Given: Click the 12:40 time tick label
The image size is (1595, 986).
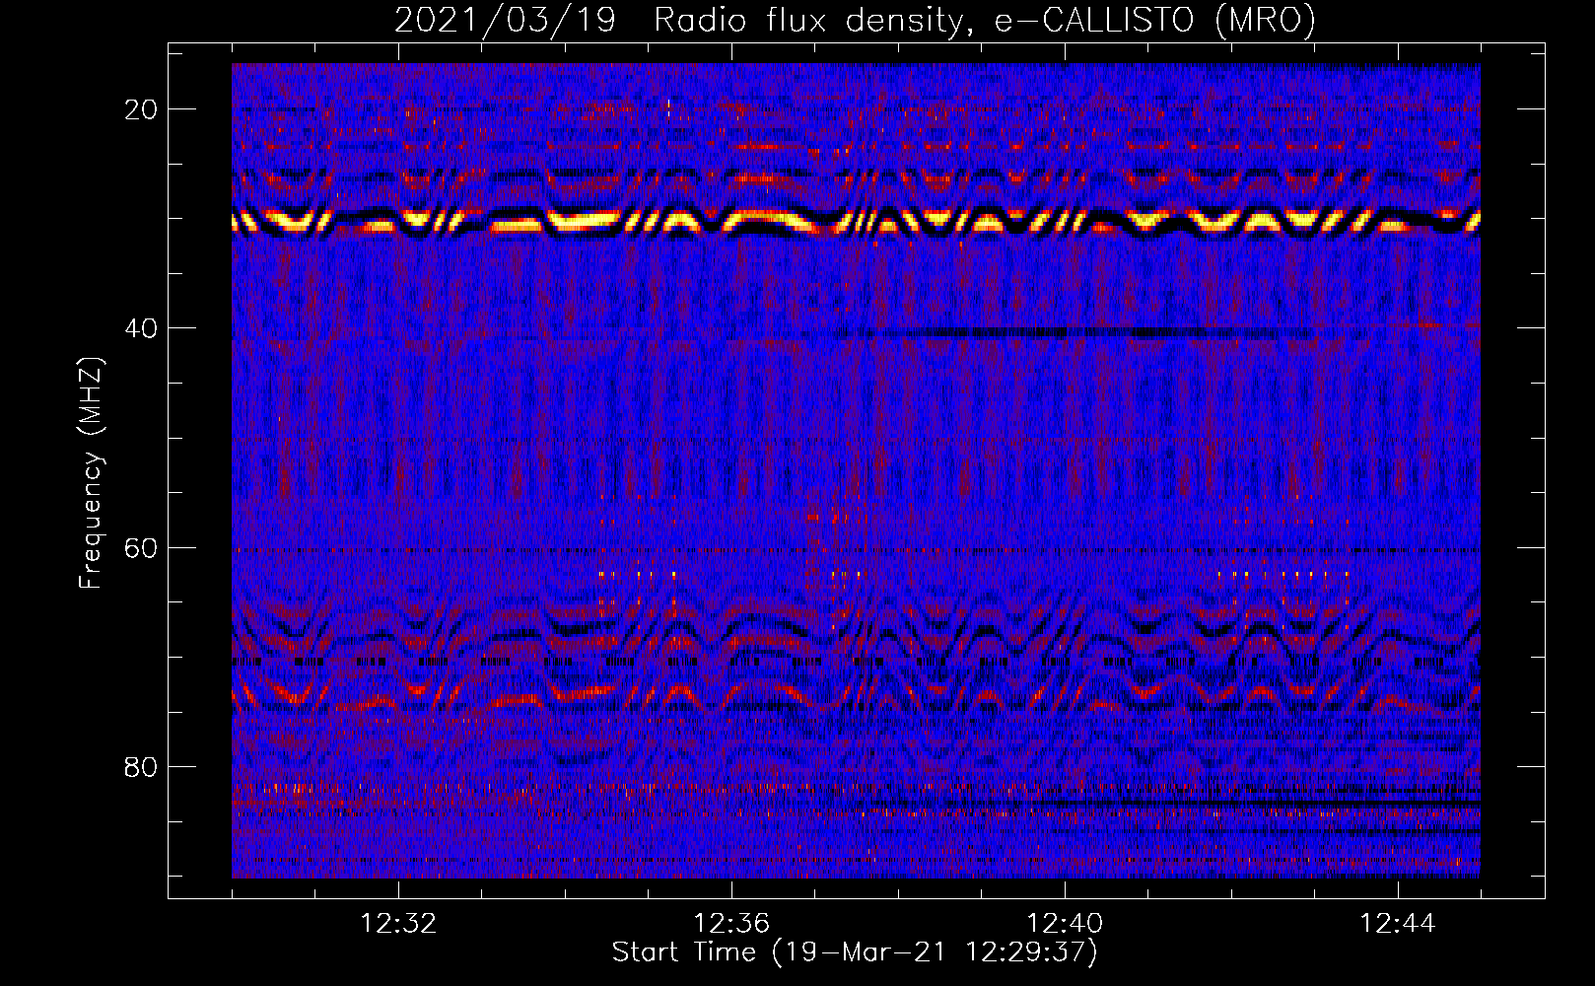Looking at the screenshot, I should (x=1065, y=924).
